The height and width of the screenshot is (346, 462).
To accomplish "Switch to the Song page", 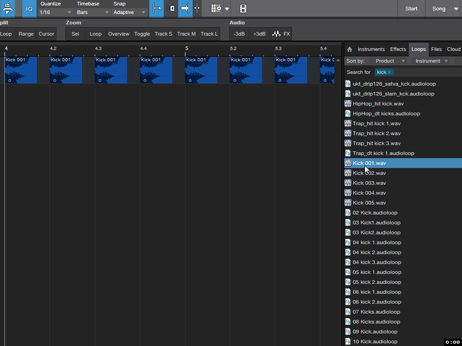I will tap(439, 9).
